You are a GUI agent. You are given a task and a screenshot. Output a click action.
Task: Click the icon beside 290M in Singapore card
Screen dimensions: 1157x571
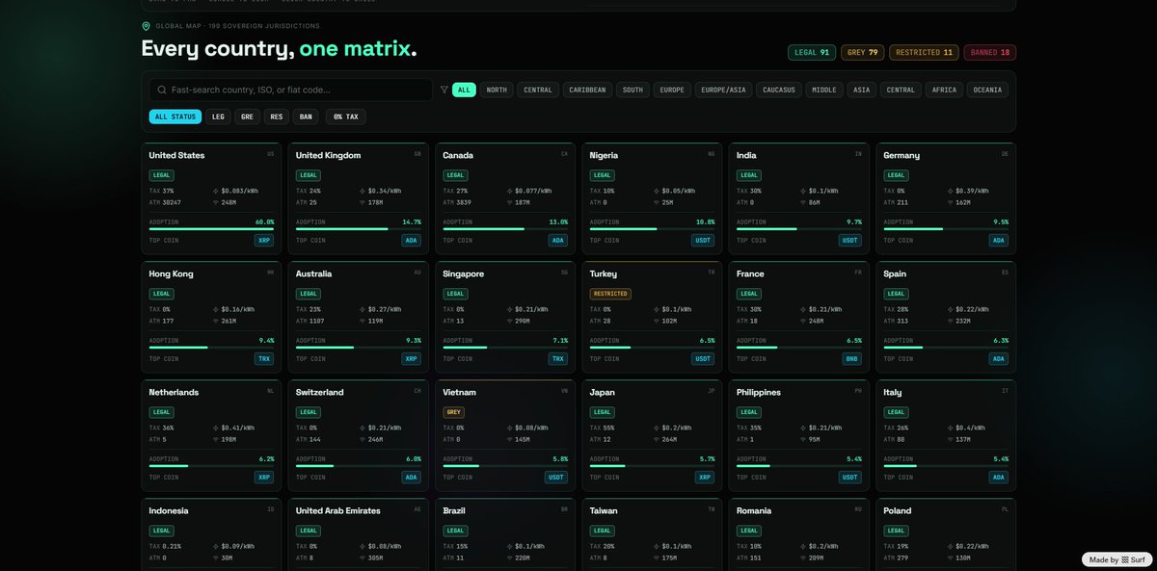(509, 321)
